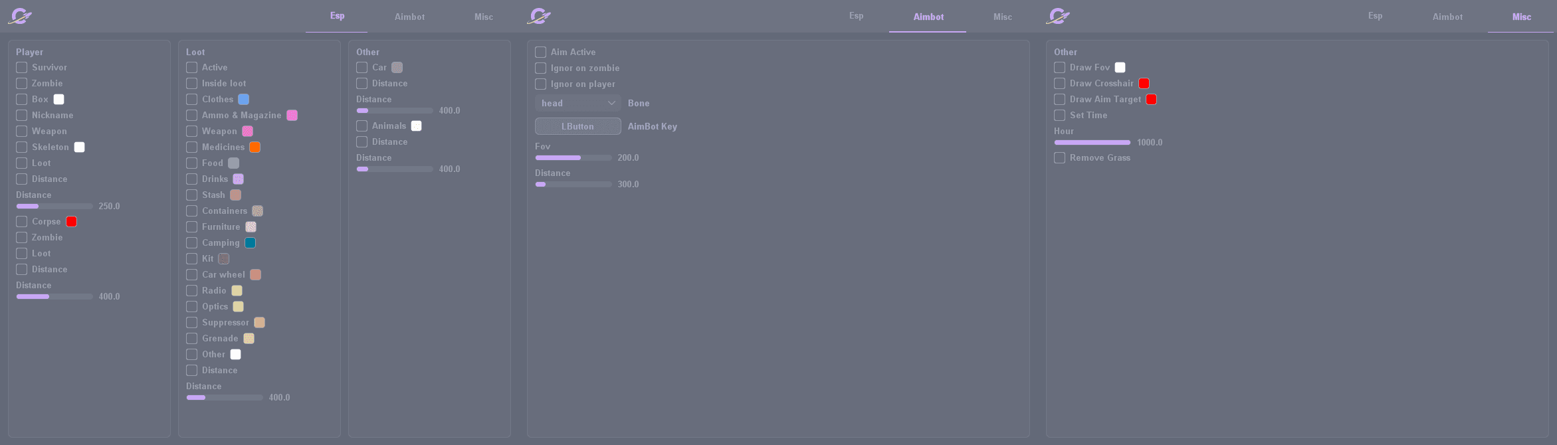
Task: Click the red Corpse color swatch
Action: 72,222
